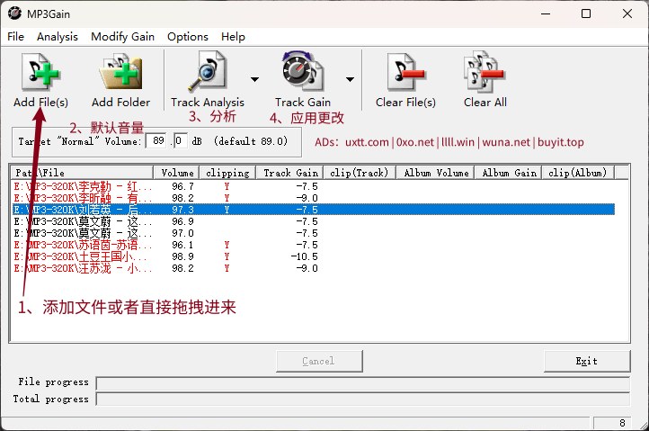The height and width of the screenshot is (431, 649).
Task: Sort by the Volume column header
Action: pos(177,173)
